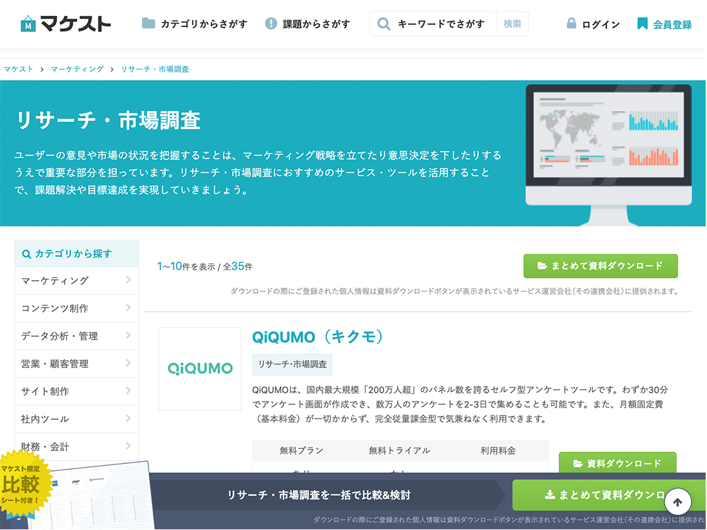The image size is (707, 530).
Task: Click the 比較シート付き promotional badge image
Action: point(26,484)
